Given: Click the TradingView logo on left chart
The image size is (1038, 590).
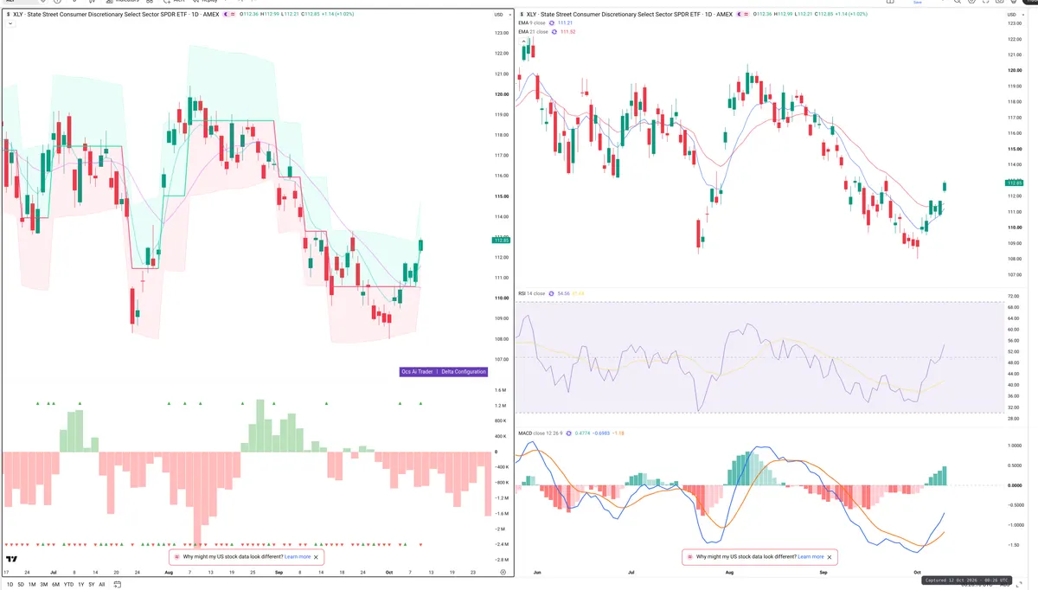Looking at the screenshot, I should pyautogui.click(x=11, y=558).
